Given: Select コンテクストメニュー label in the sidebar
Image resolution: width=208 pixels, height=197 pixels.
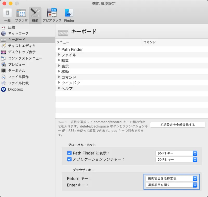Looking at the screenshot, I should 25,58.
